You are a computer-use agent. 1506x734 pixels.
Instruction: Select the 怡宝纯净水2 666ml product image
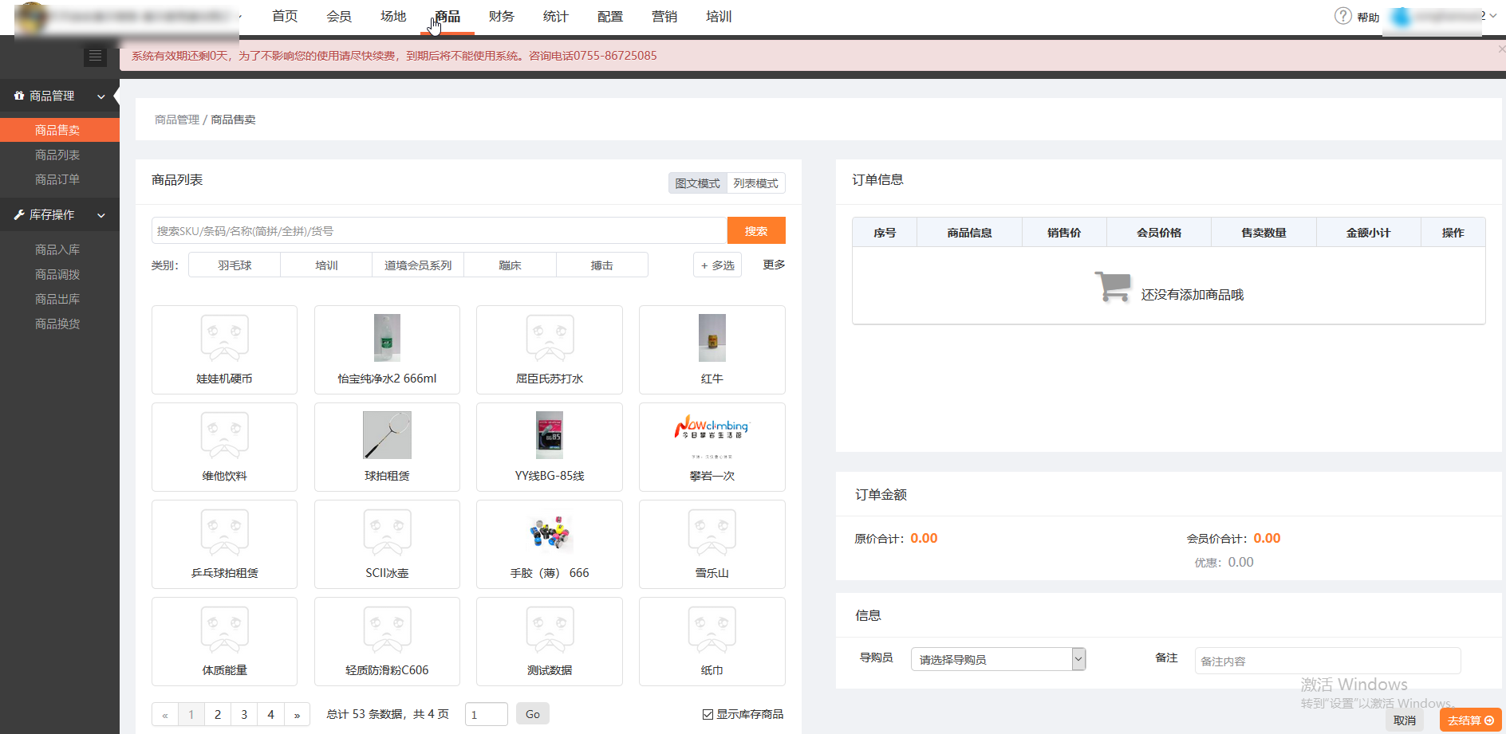point(387,338)
